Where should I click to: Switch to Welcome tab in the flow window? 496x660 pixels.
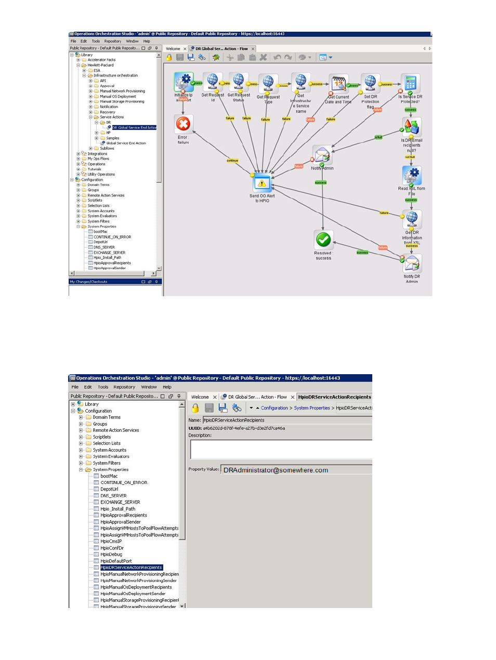(173, 49)
